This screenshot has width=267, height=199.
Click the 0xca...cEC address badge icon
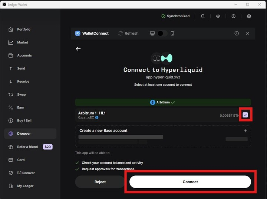(97, 117)
